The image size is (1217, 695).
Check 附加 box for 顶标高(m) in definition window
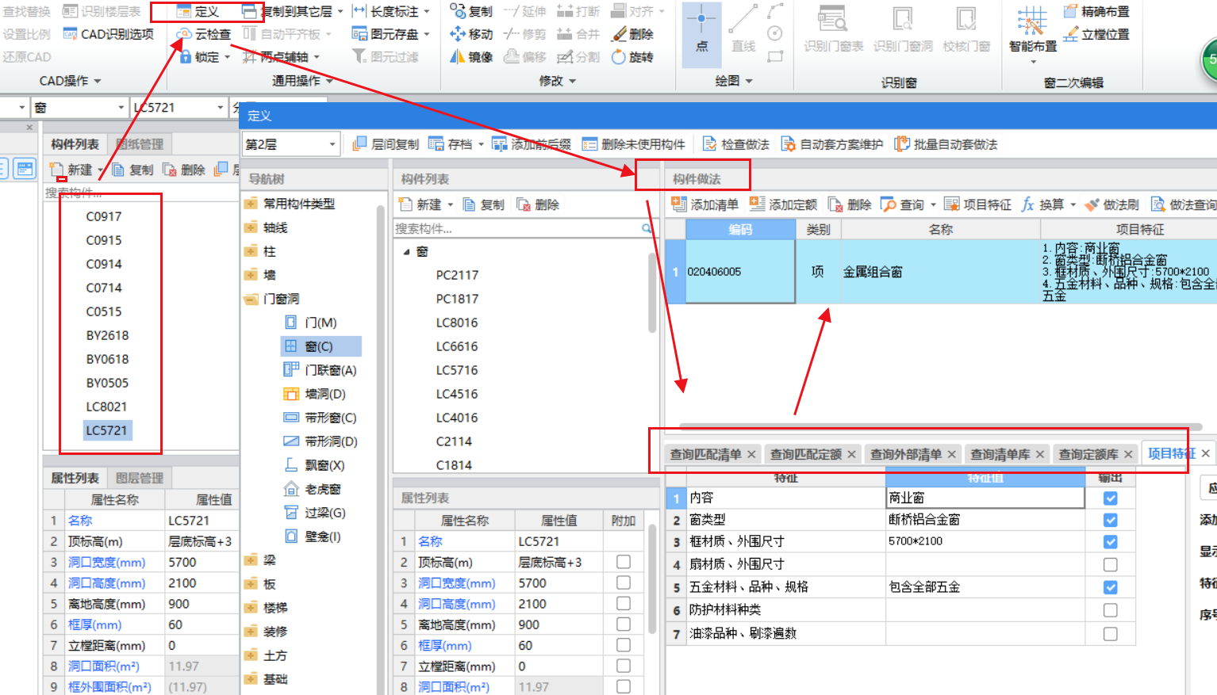[624, 562]
